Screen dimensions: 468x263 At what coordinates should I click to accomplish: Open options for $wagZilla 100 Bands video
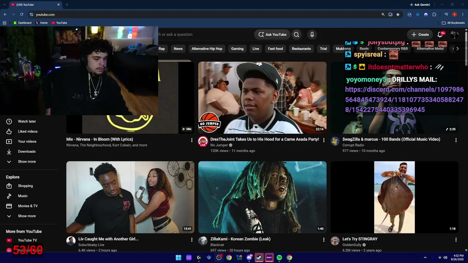(x=456, y=140)
